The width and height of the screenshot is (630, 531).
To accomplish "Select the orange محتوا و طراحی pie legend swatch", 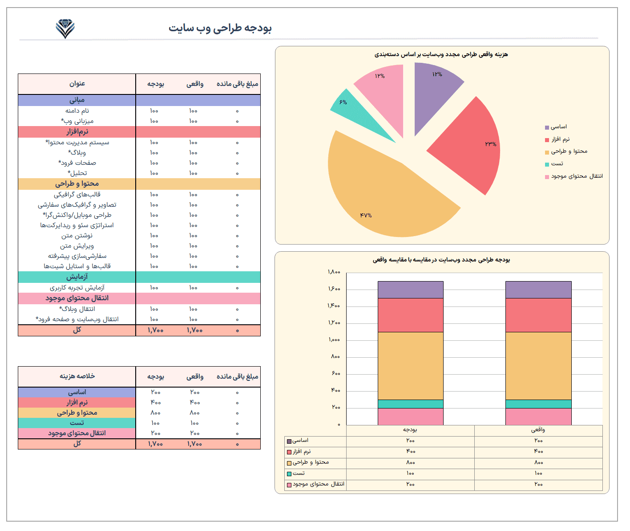I will 547,152.
